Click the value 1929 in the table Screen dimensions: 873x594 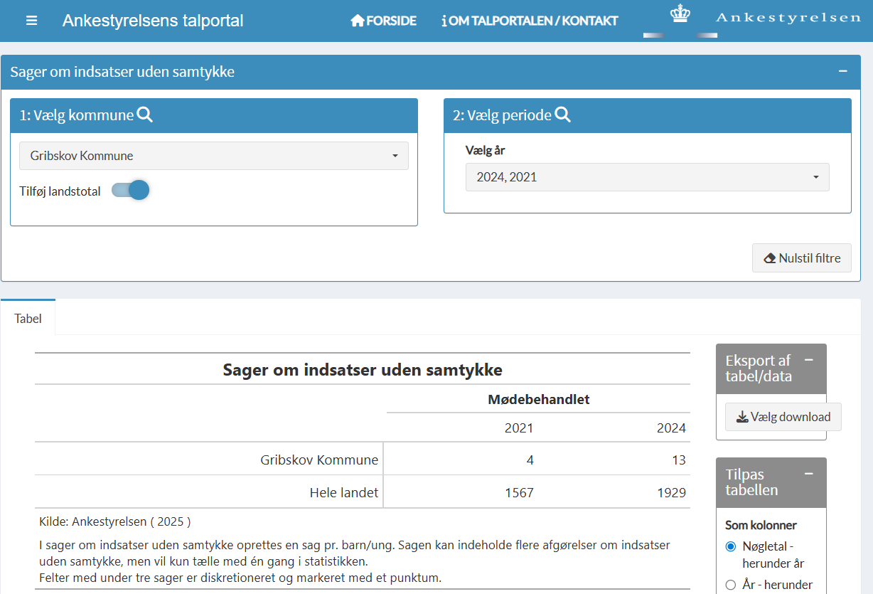[x=672, y=492]
